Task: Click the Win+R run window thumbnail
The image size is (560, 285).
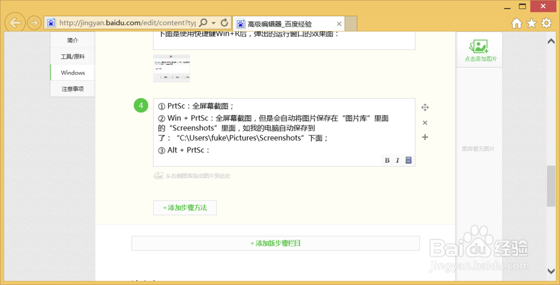Action: (172, 68)
